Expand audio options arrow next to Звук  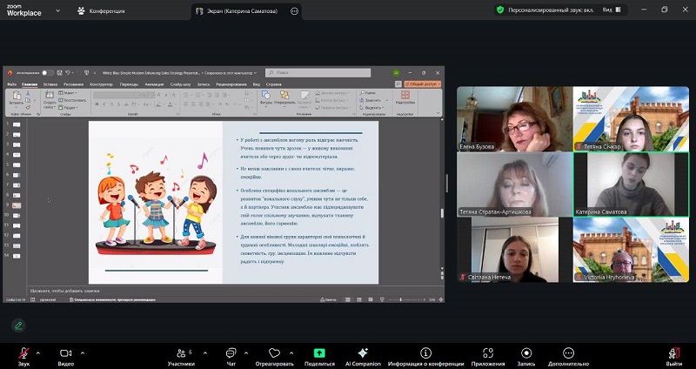(x=37, y=352)
